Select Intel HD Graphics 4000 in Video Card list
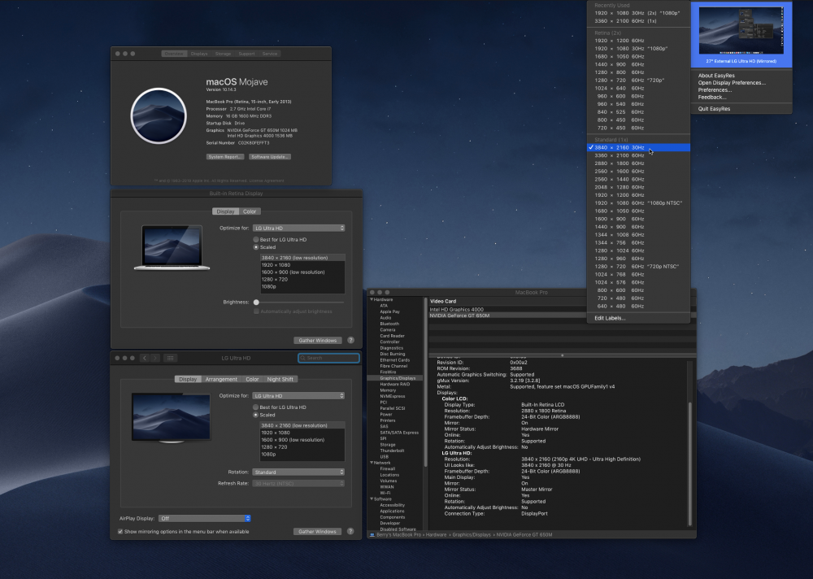813x579 pixels. pyautogui.click(x=507, y=309)
